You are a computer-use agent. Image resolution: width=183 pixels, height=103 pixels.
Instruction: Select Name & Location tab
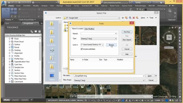pyautogui.click(x=77, y=29)
